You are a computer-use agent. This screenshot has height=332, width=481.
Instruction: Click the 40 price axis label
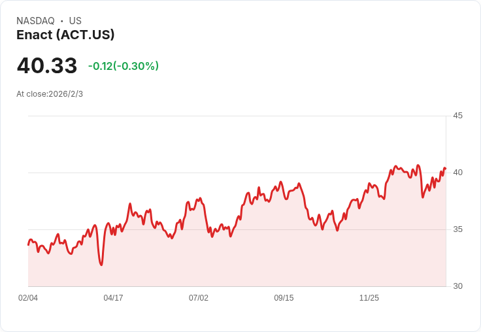coord(457,173)
